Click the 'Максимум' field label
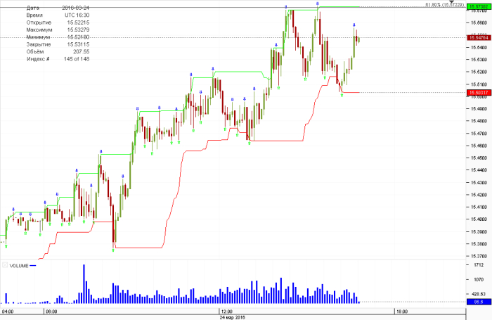 39,30
